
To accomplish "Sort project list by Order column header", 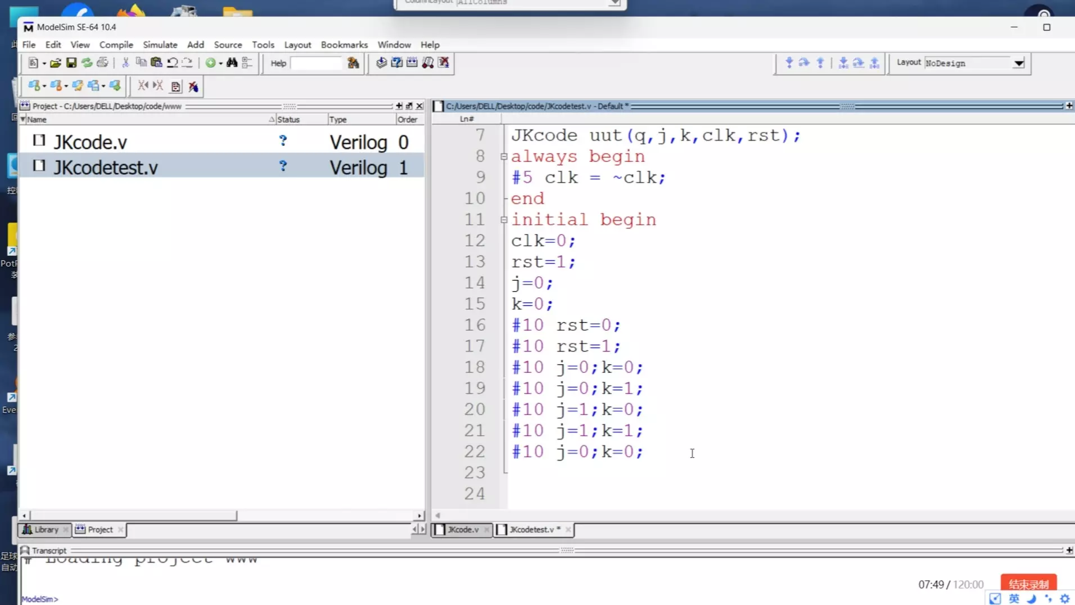I will [409, 119].
